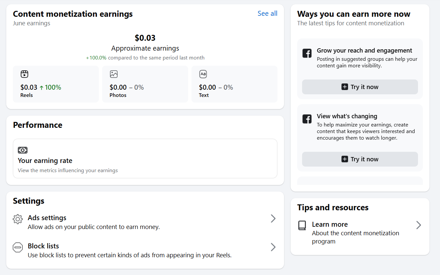Click the green Reels up arrow
This screenshot has width=440, height=275.
[x=41, y=87]
